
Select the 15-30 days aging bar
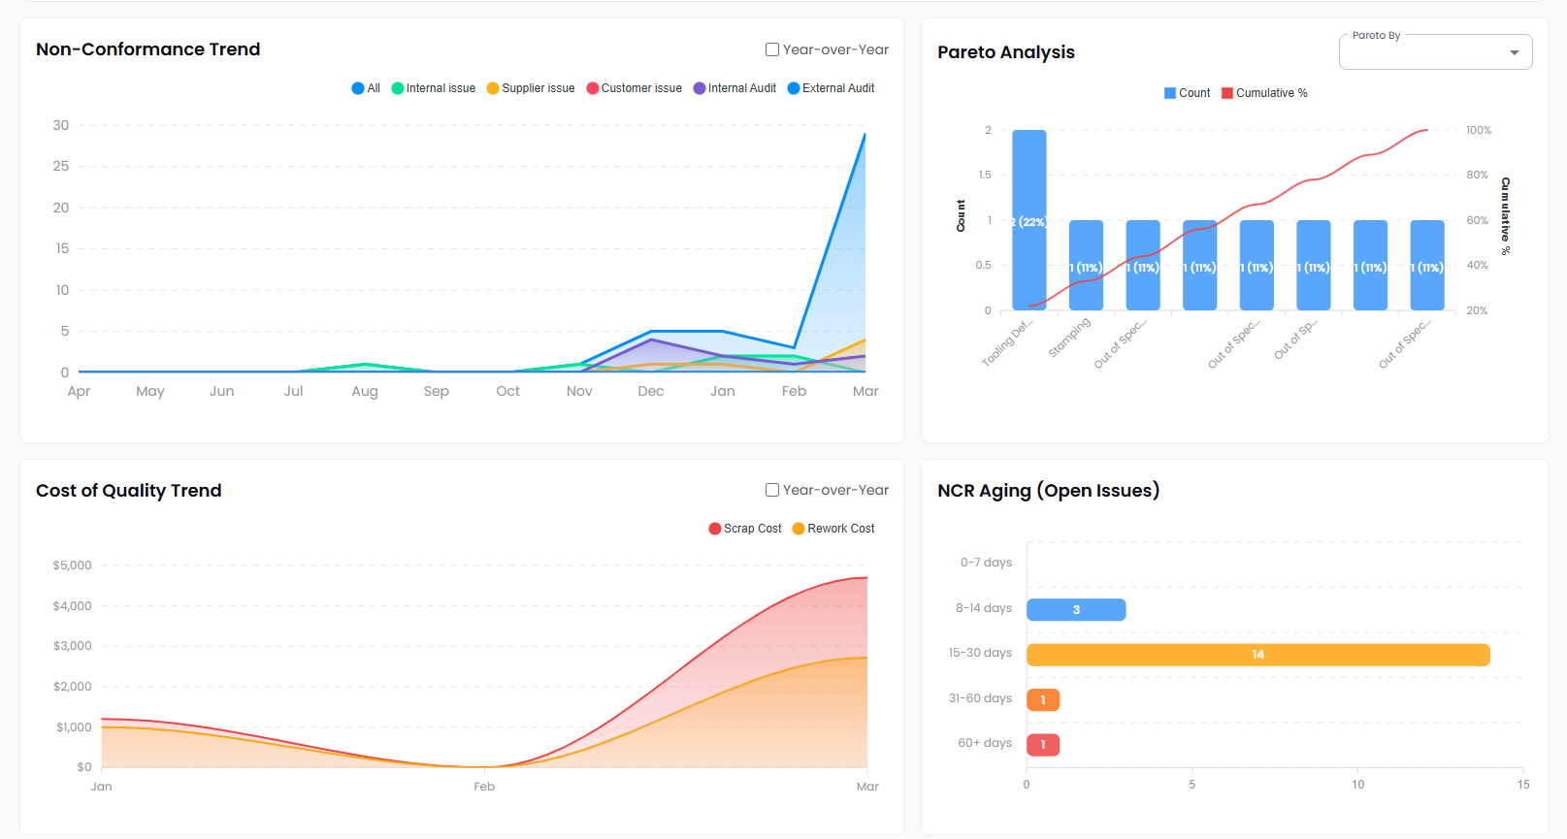click(x=1257, y=655)
